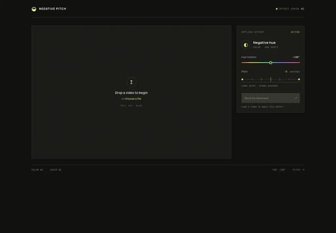Click the Drop a video to begin text
336x233 pixels.
point(132,93)
